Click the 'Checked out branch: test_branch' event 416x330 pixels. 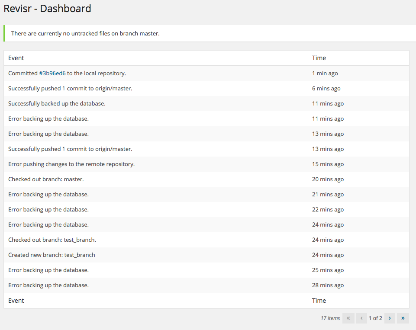tap(52, 240)
